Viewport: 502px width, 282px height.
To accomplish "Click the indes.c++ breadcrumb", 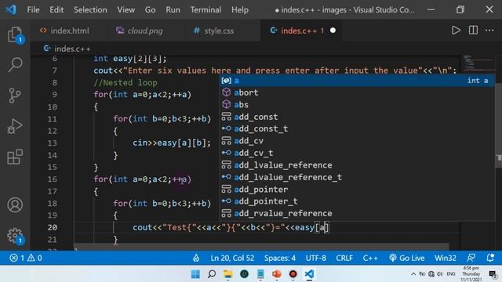I will click(67, 49).
